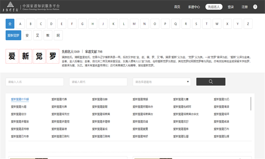Filter surnames by letter Z
265x159 pixels.
(x=248, y=24)
